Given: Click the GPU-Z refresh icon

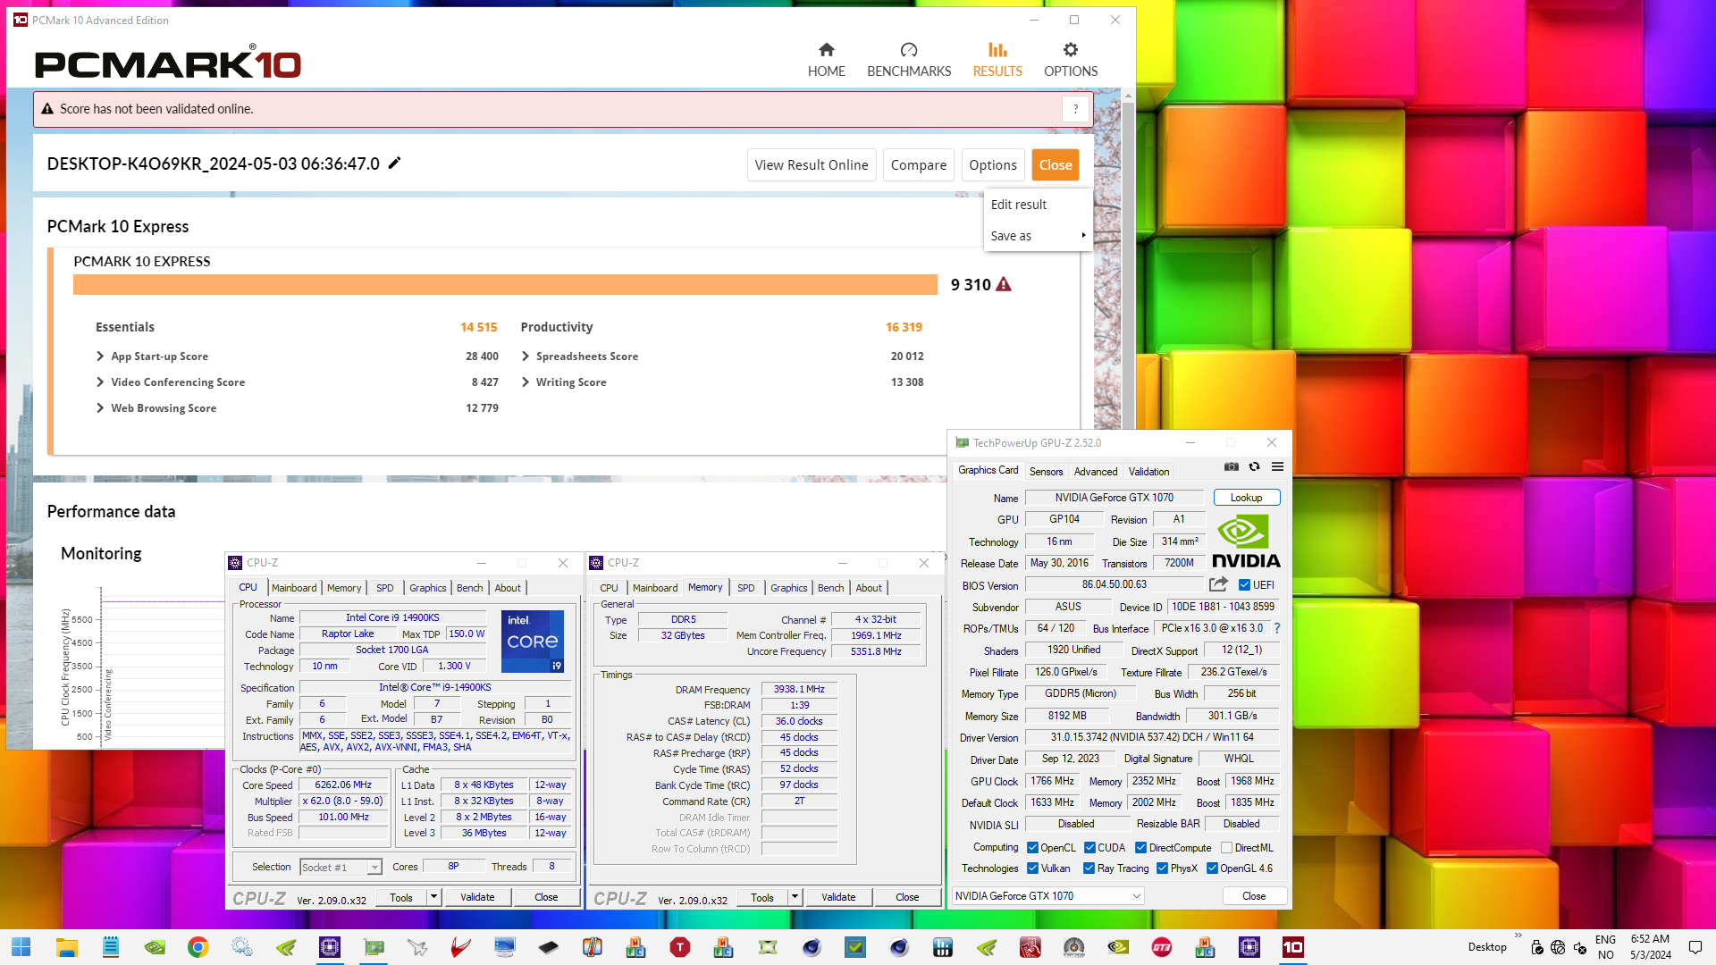Looking at the screenshot, I should [x=1255, y=466].
